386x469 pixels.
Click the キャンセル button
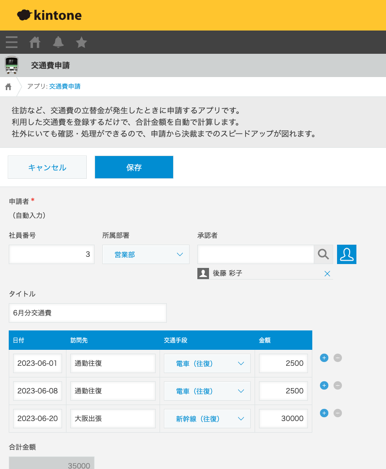[x=48, y=167]
